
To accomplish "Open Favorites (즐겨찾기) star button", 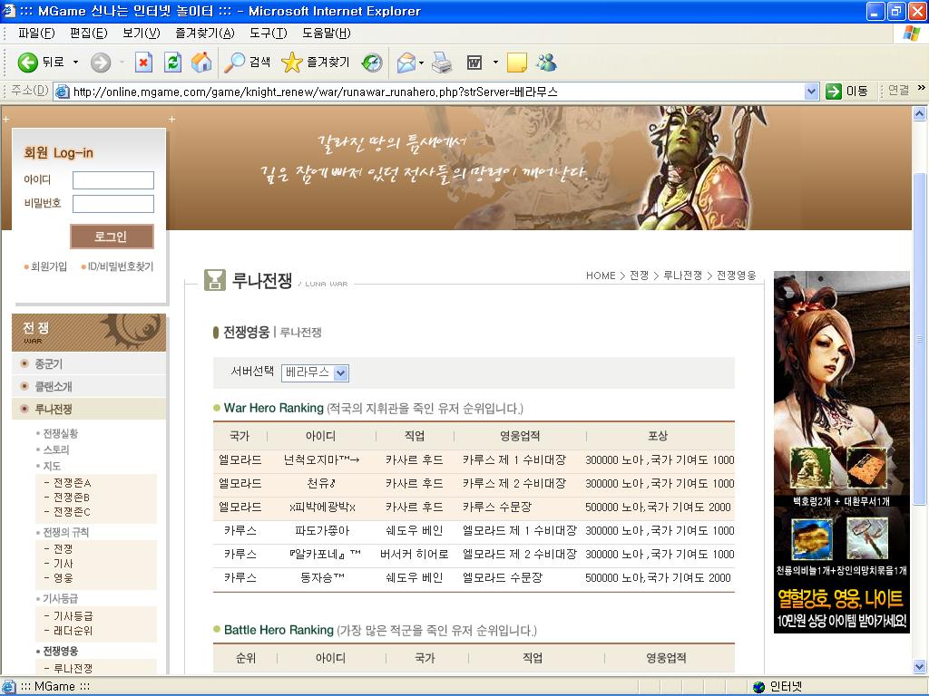I will [x=315, y=63].
